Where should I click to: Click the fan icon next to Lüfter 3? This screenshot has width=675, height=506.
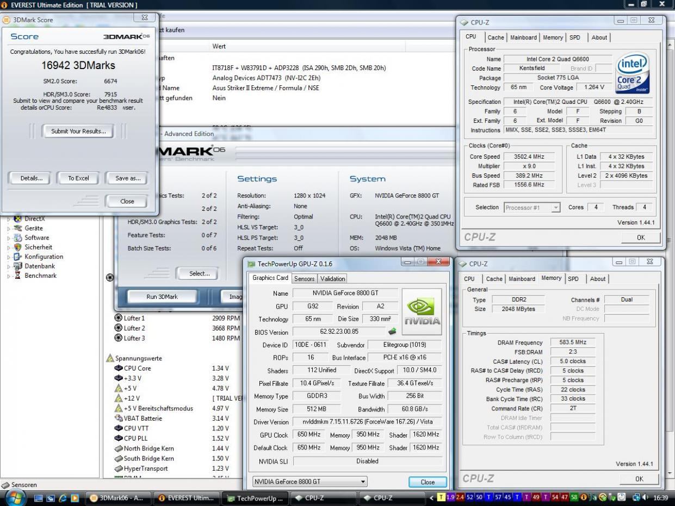(x=119, y=338)
